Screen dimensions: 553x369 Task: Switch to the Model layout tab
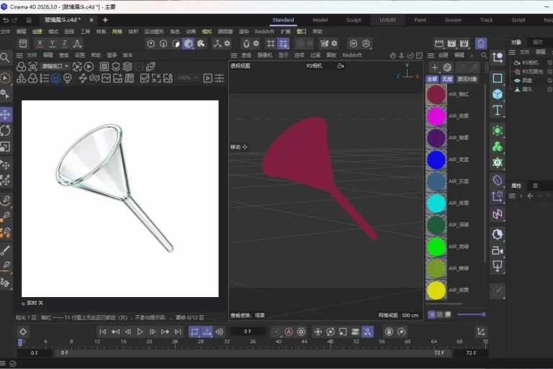pyautogui.click(x=320, y=20)
